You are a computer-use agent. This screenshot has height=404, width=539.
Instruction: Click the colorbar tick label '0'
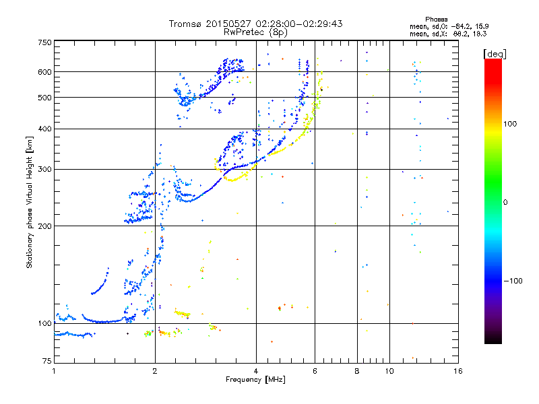(505, 203)
